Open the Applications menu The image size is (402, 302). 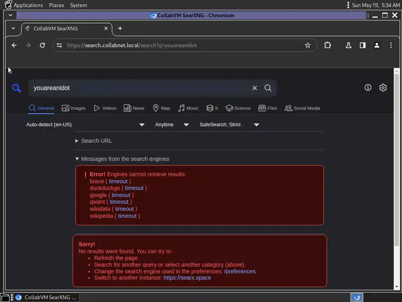[x=28, y=5]
